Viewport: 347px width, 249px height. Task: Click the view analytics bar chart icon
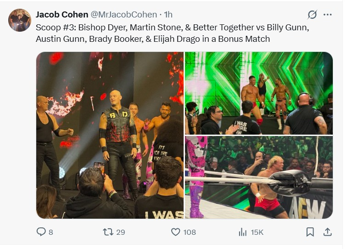243,232
